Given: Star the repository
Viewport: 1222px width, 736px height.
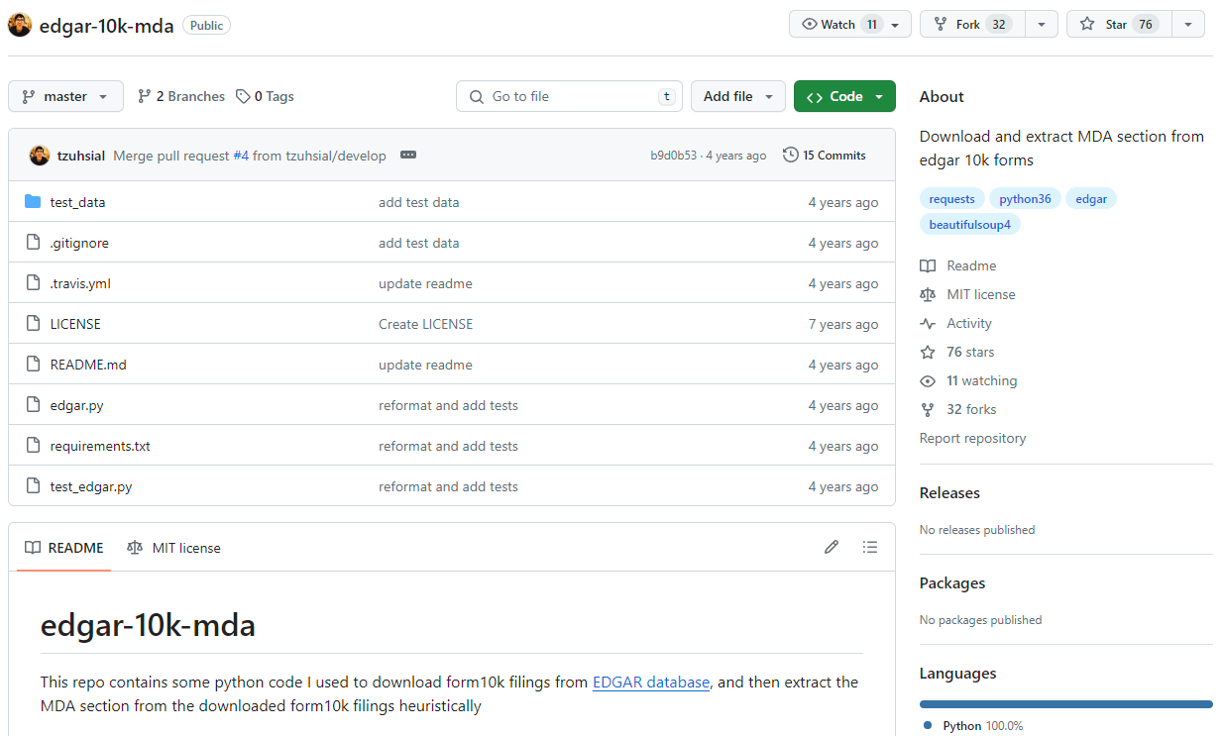Looking at the screenshot, I should pos(1119,25).
